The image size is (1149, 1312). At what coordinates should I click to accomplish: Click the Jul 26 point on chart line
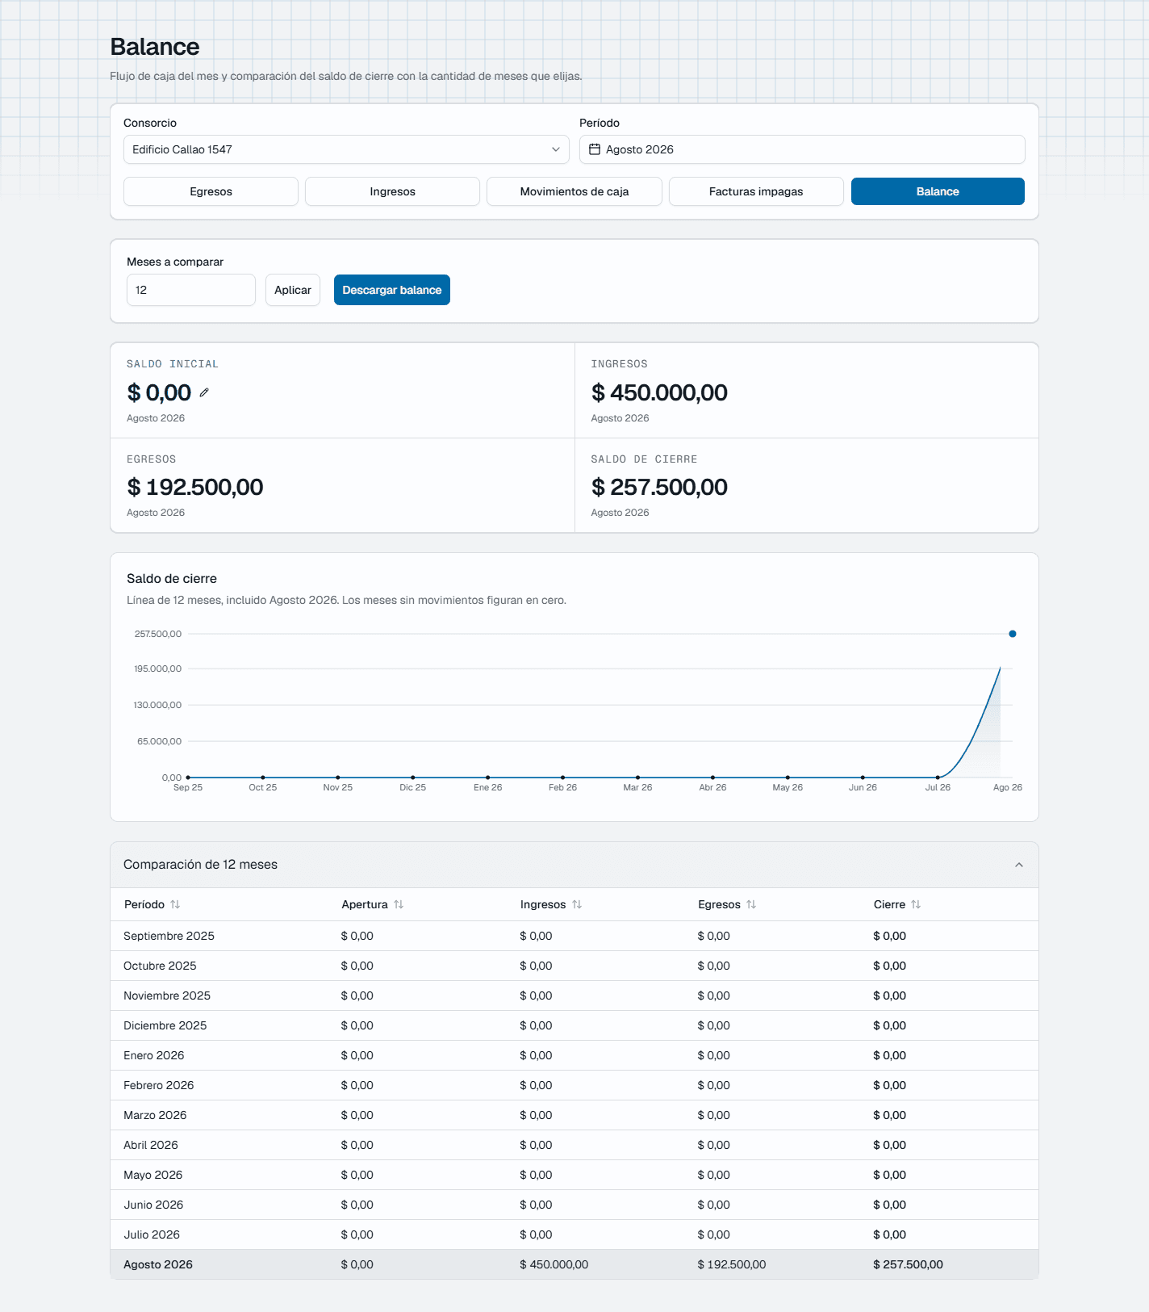(938, 778)
